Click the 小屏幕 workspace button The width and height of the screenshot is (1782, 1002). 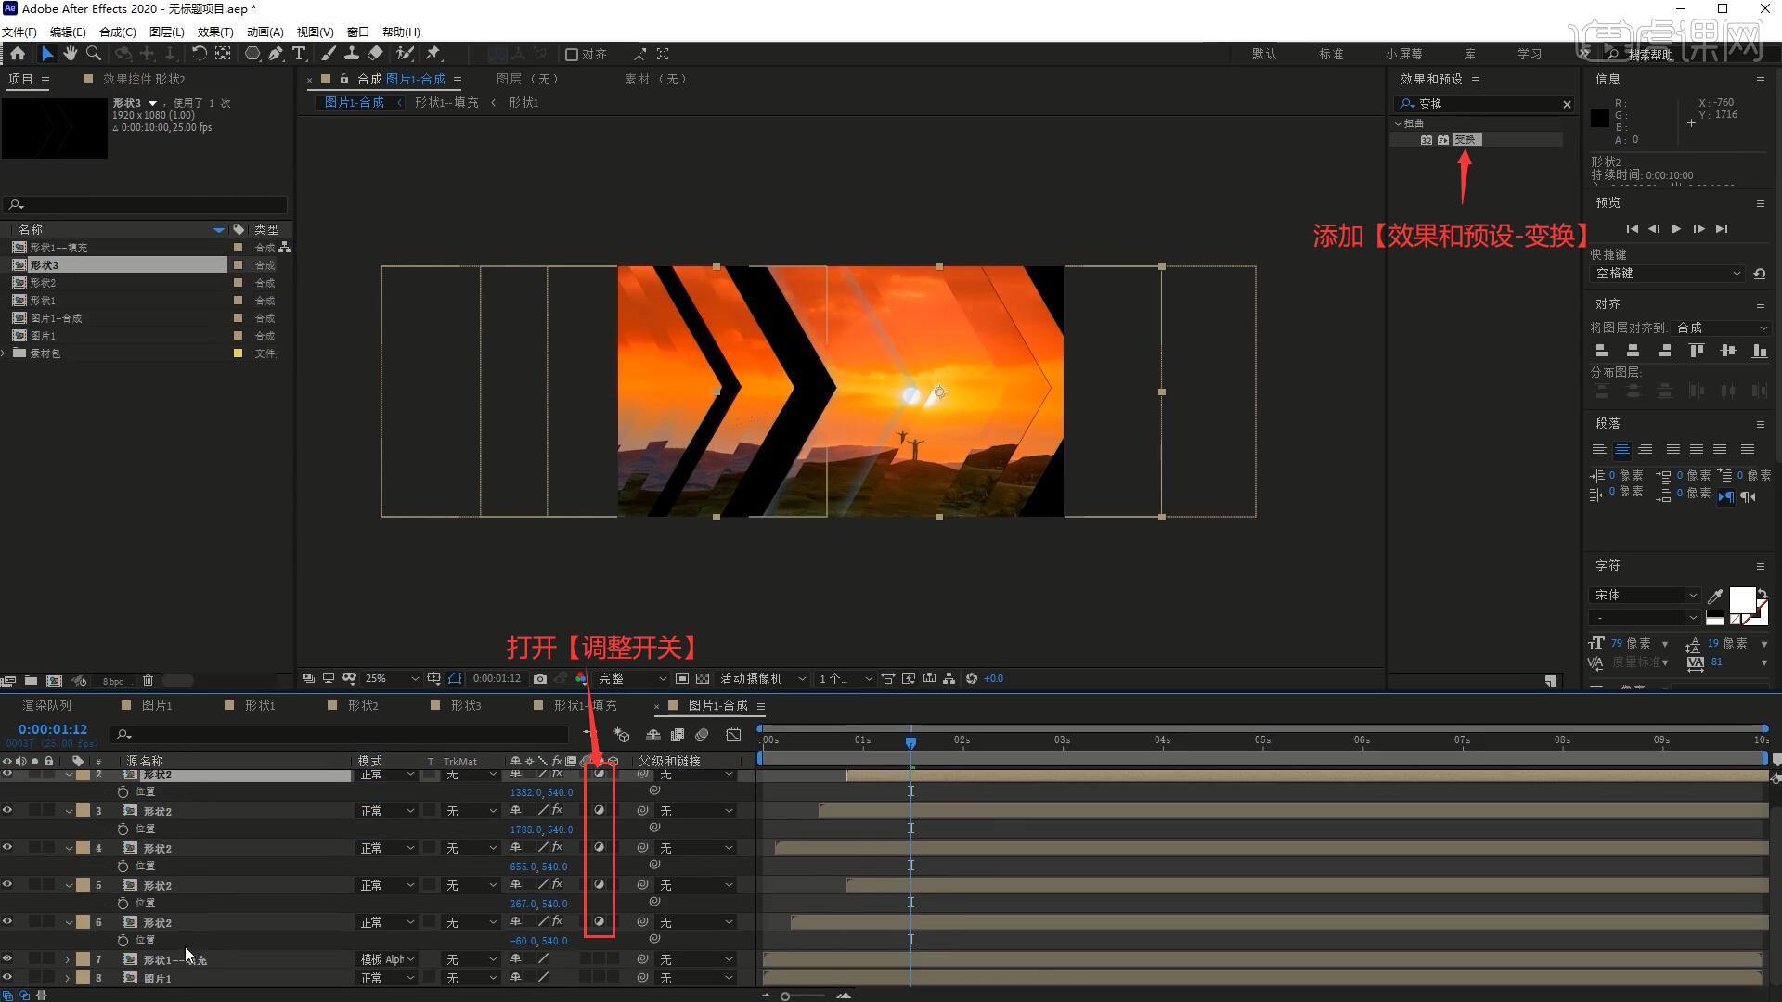click(x=1403, y=54)
